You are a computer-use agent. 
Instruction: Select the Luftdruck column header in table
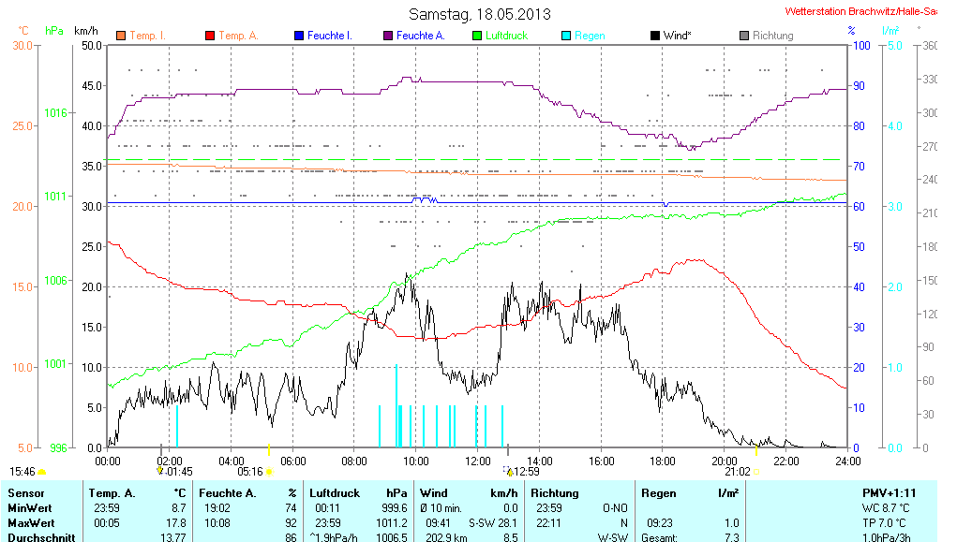333,492
